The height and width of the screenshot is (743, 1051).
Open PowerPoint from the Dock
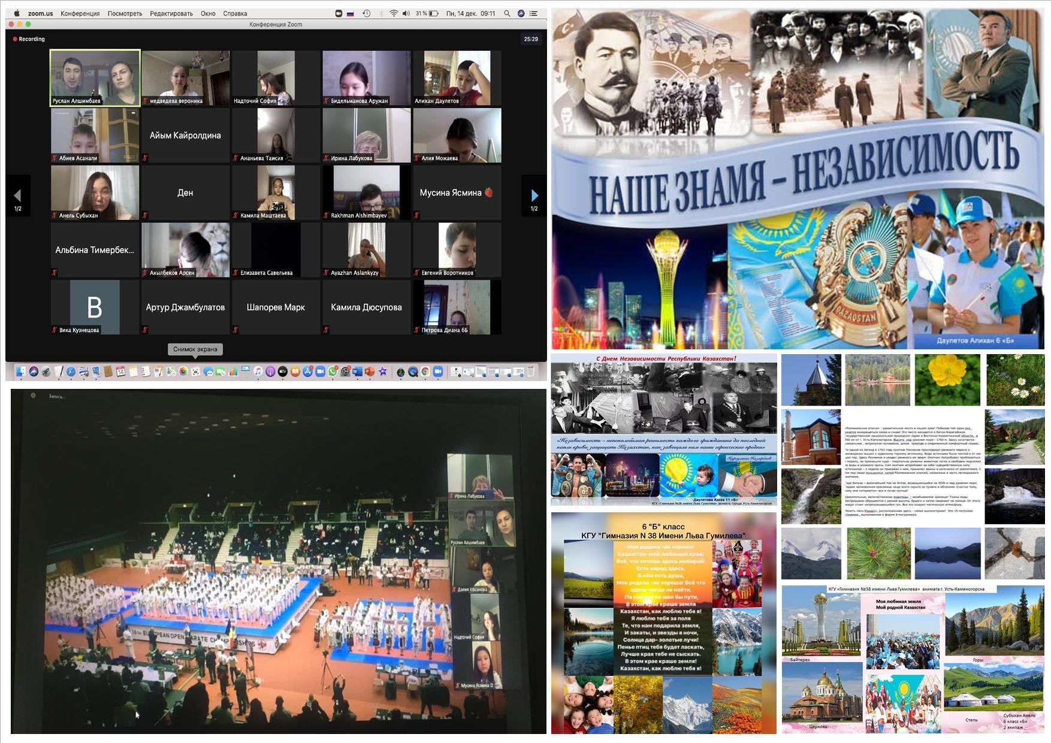pyautogui.click(x=370, y=372)
